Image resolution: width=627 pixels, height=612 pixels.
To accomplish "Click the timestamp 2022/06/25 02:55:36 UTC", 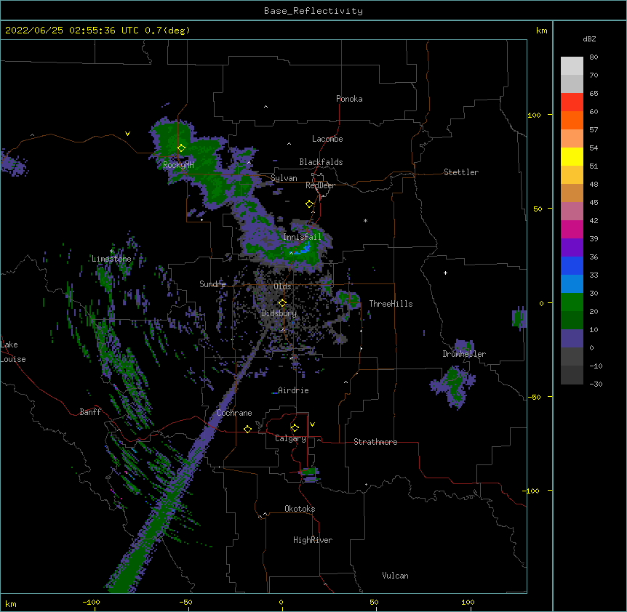I will (71, 31).
